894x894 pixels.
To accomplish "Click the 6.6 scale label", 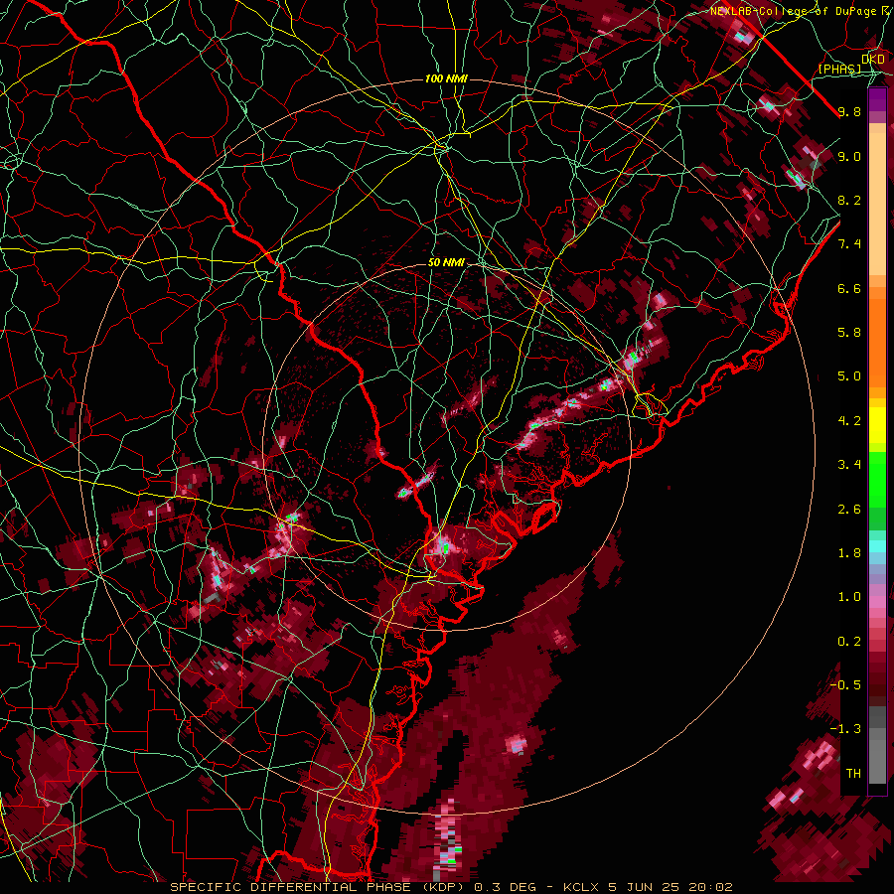I will point(849,288).
